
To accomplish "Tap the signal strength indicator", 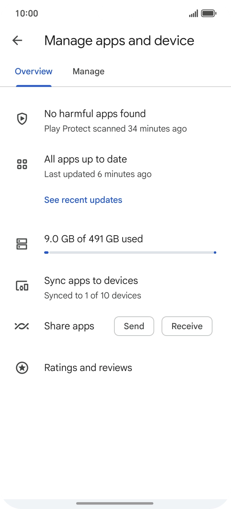I will click(x=193, y=14).
